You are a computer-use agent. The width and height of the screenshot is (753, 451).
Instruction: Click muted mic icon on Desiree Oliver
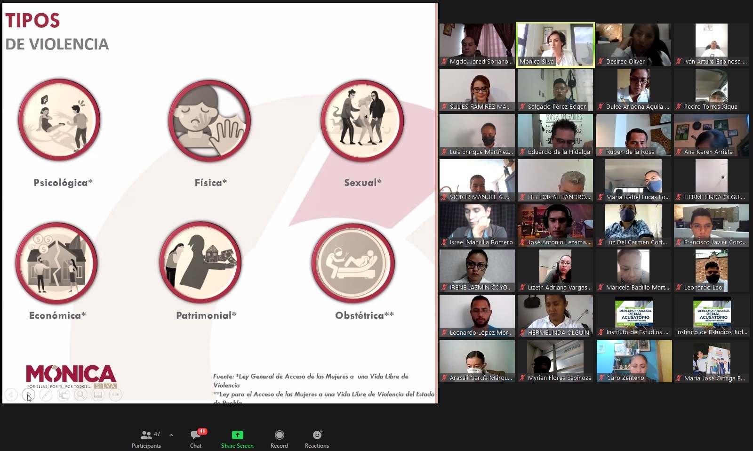601,61
